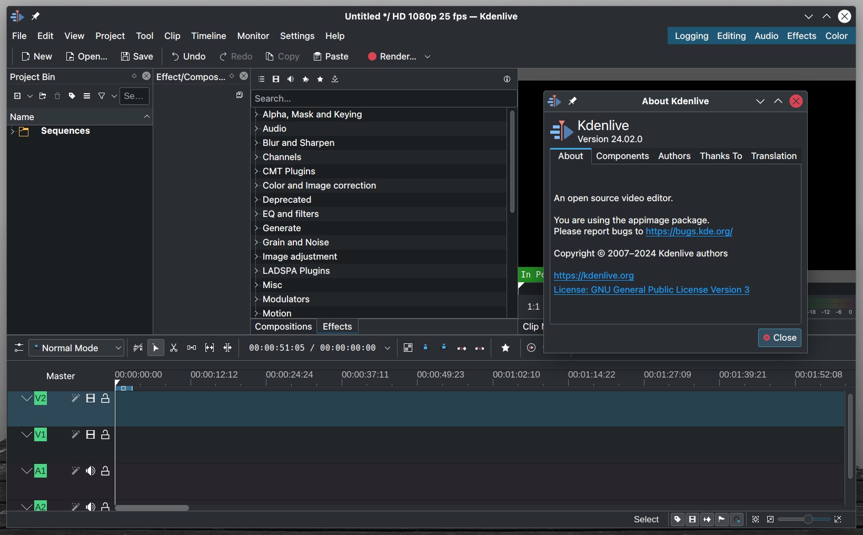Open the timecode format dropdown arrow
The height and width of the screenshot is (535, 863).
tap(388, 348)
